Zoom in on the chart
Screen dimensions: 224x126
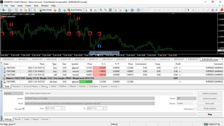tap(101, 10)
